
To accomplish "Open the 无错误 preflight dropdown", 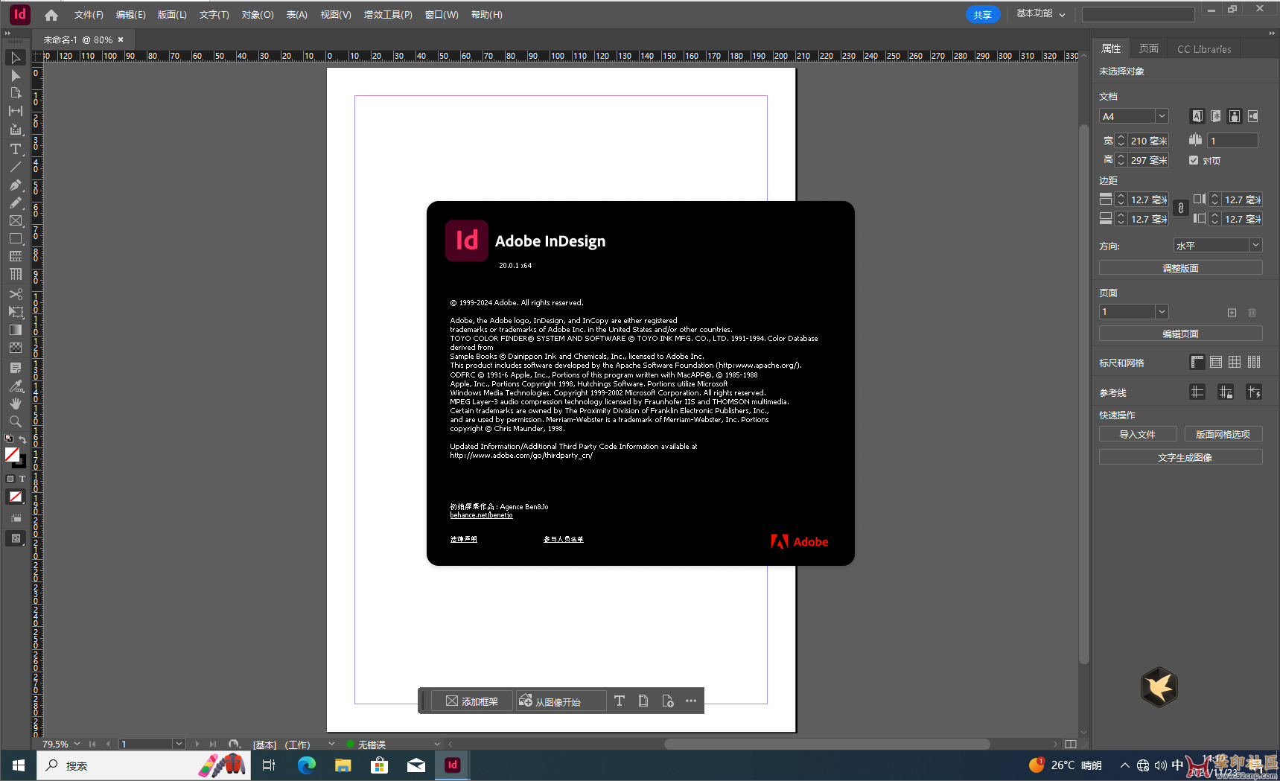I will point(437,744).
